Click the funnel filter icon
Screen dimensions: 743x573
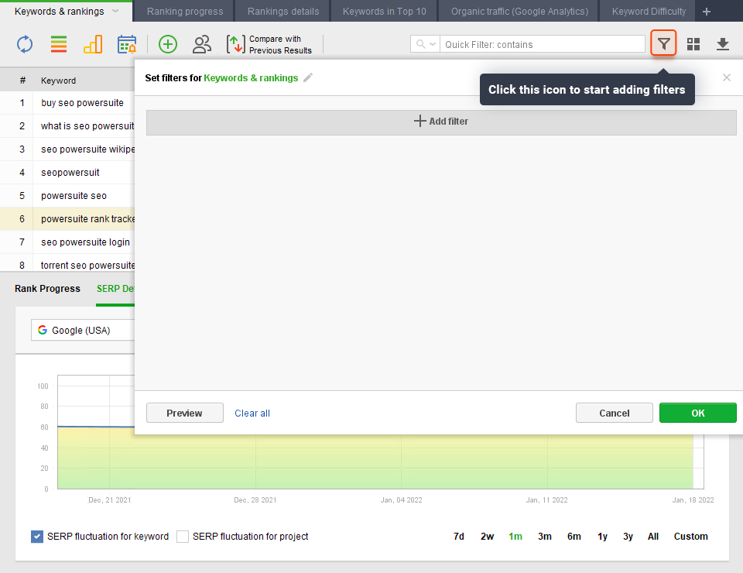click(x=663, y=44)
